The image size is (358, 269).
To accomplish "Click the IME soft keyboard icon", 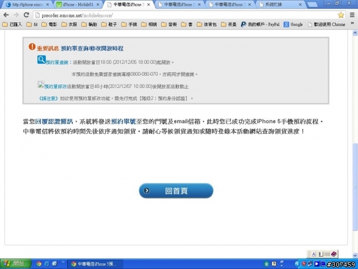I will (327, 254).
